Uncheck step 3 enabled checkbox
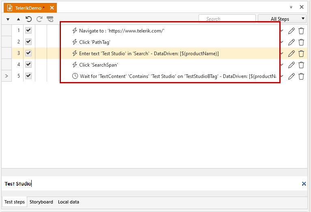This screenshot has height=212, width=311. click(28, 53)
